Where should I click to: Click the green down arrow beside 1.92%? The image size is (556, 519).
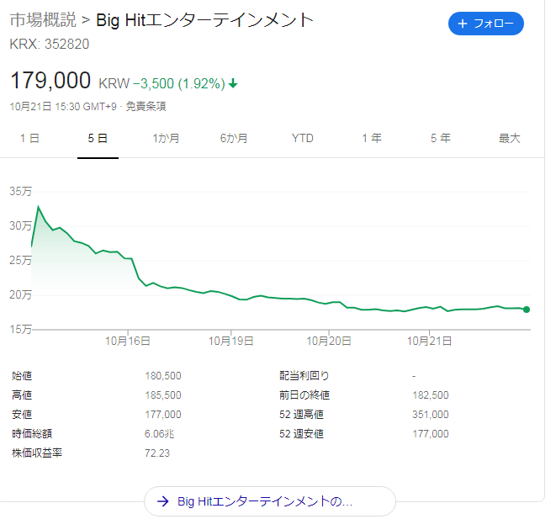233,83
